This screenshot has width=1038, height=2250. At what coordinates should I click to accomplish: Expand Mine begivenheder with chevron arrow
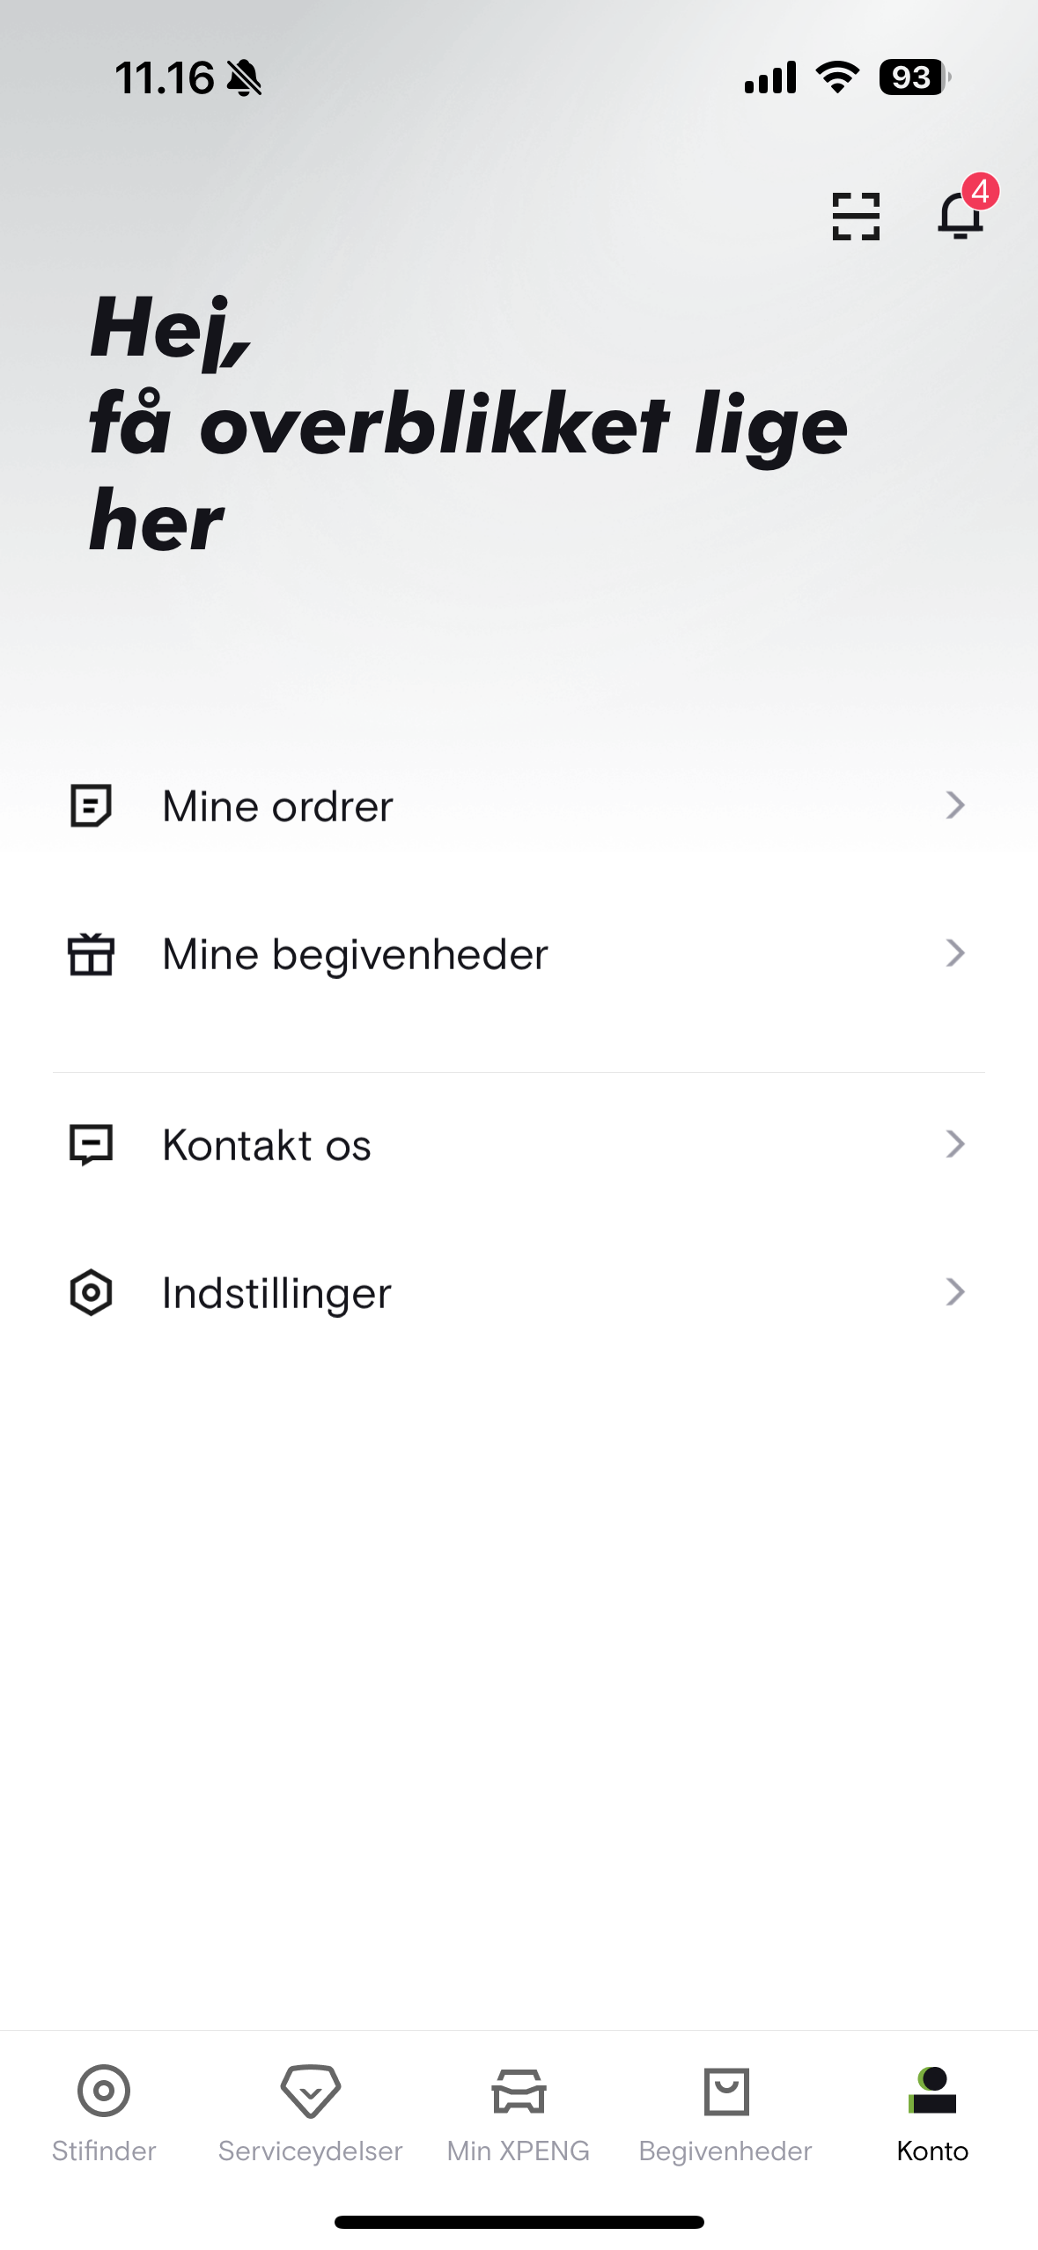pyautogui.click(x=955, y=953)
